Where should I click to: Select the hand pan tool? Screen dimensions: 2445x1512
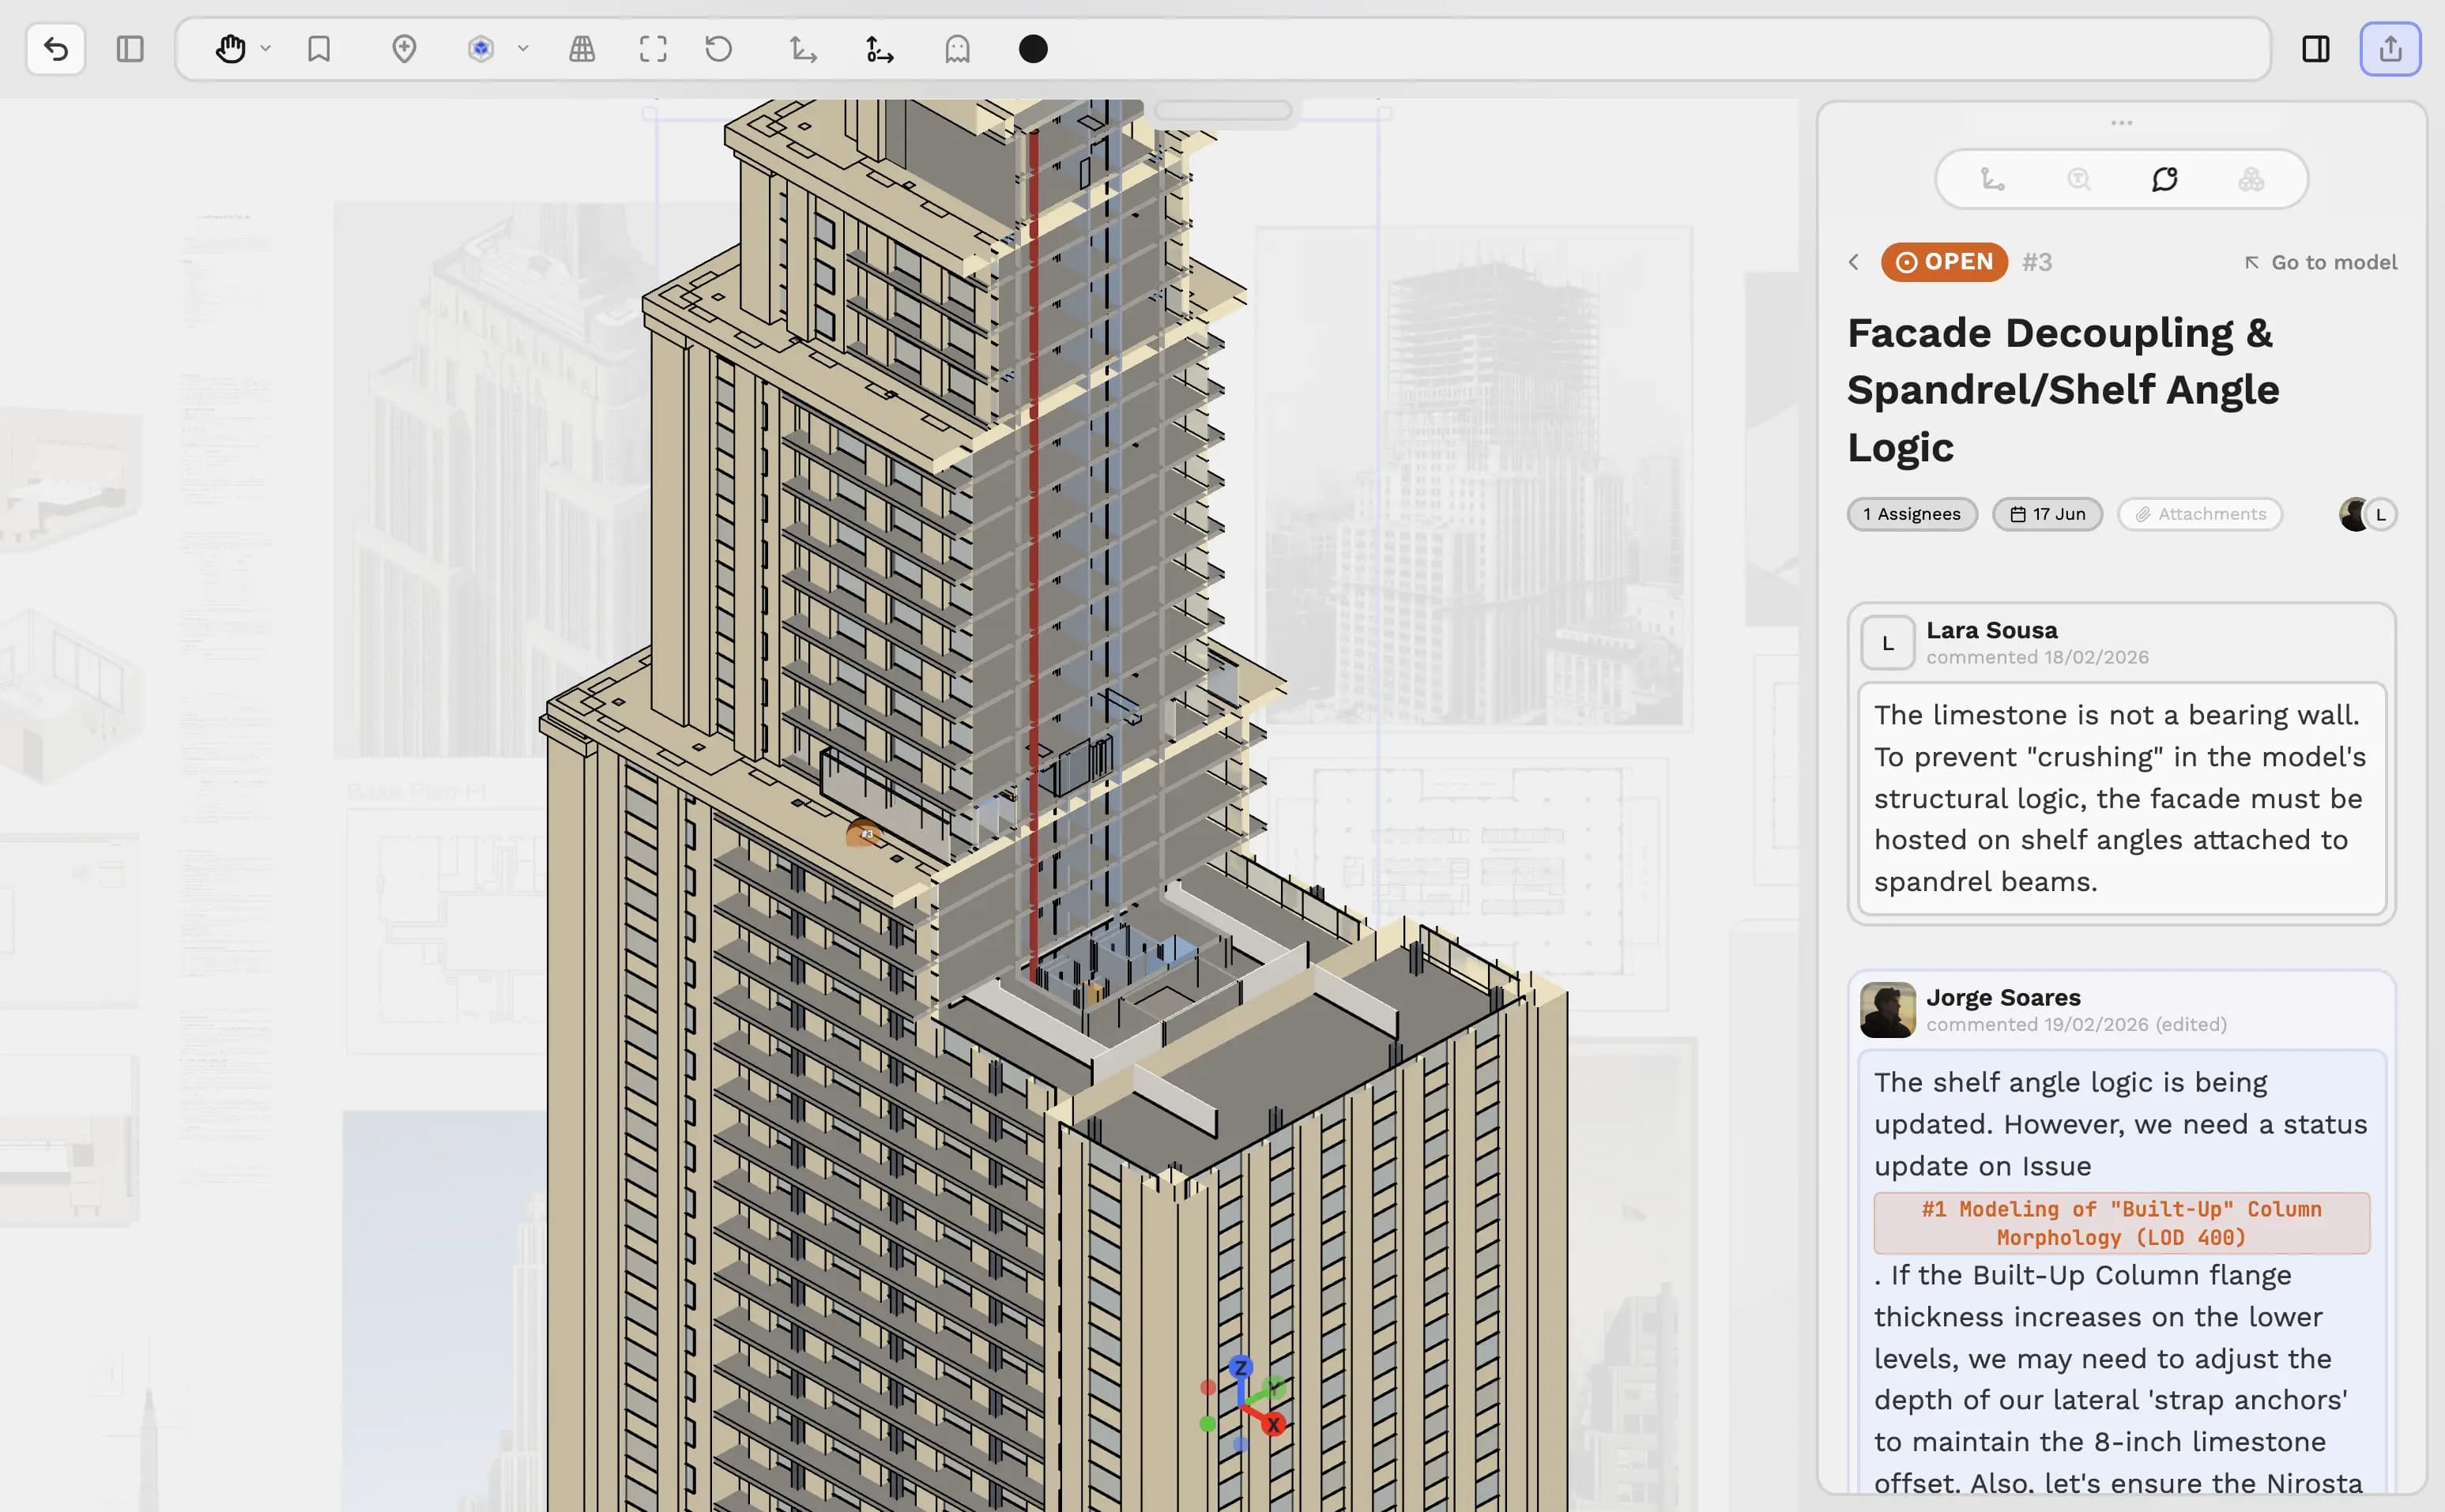tap(231, 49)
